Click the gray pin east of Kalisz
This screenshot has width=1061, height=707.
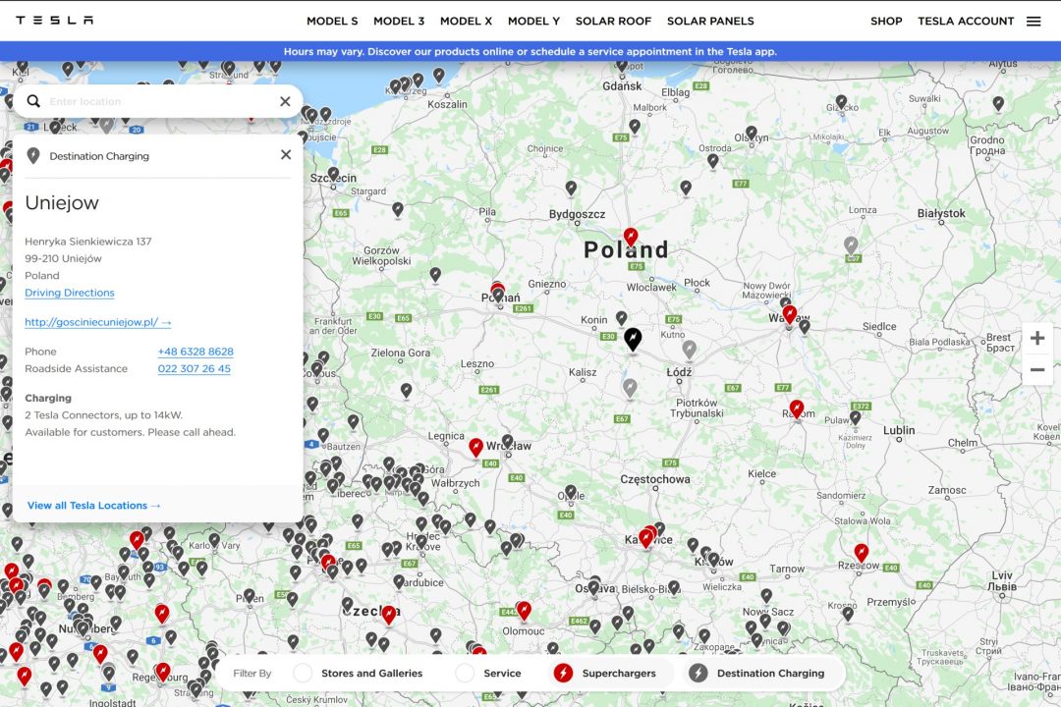click(630, 388)
